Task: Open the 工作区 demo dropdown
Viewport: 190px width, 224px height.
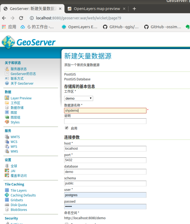Action: pos(79,98)
